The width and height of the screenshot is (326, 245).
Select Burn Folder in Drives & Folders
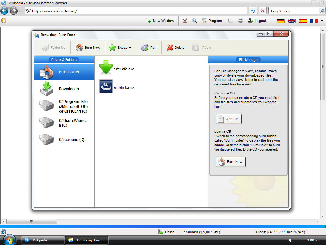64,72
